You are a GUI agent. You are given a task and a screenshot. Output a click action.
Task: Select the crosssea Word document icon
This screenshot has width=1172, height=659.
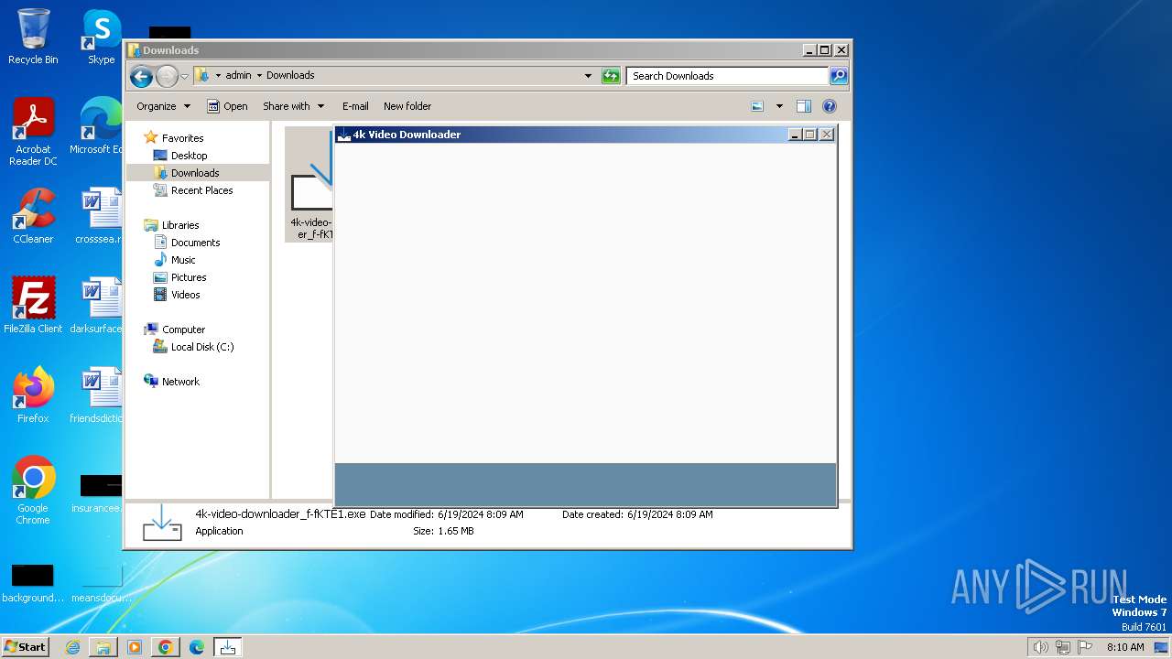[99, 216]
